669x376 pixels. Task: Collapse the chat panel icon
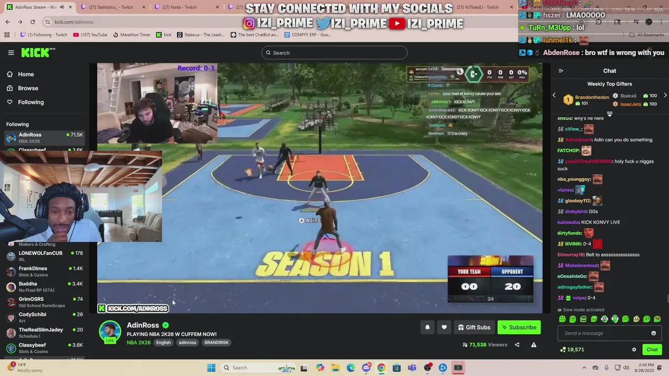pos(561,71)
